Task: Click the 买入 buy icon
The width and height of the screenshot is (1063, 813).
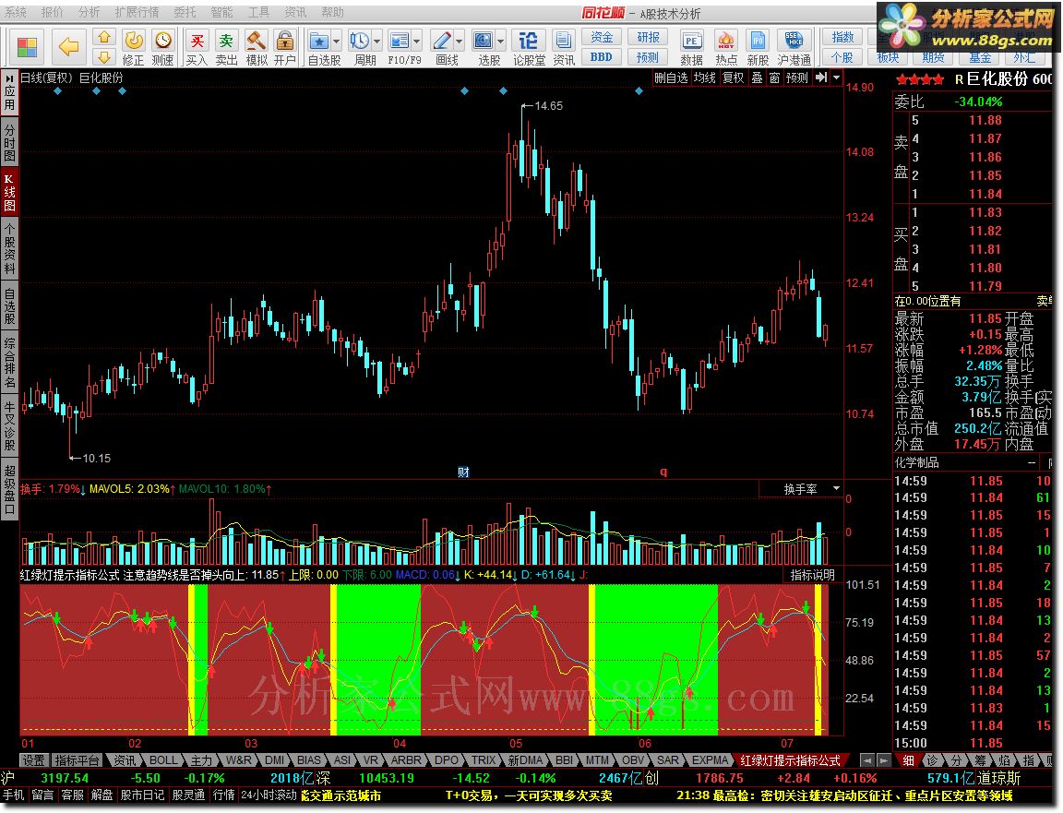Action: tap(197, 47)
